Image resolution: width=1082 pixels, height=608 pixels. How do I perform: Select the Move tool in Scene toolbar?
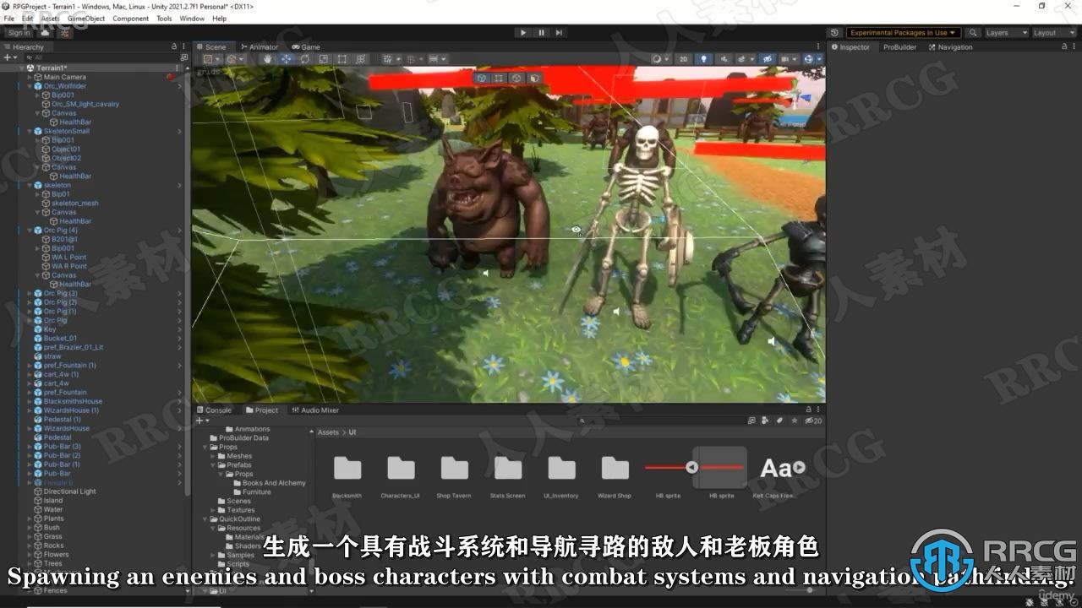pos(287,59)
